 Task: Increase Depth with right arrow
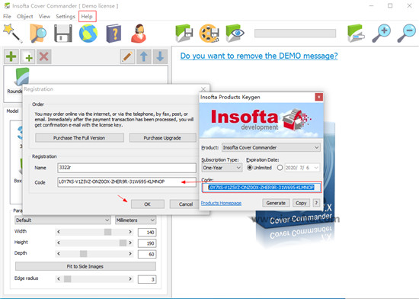point(130,253)
